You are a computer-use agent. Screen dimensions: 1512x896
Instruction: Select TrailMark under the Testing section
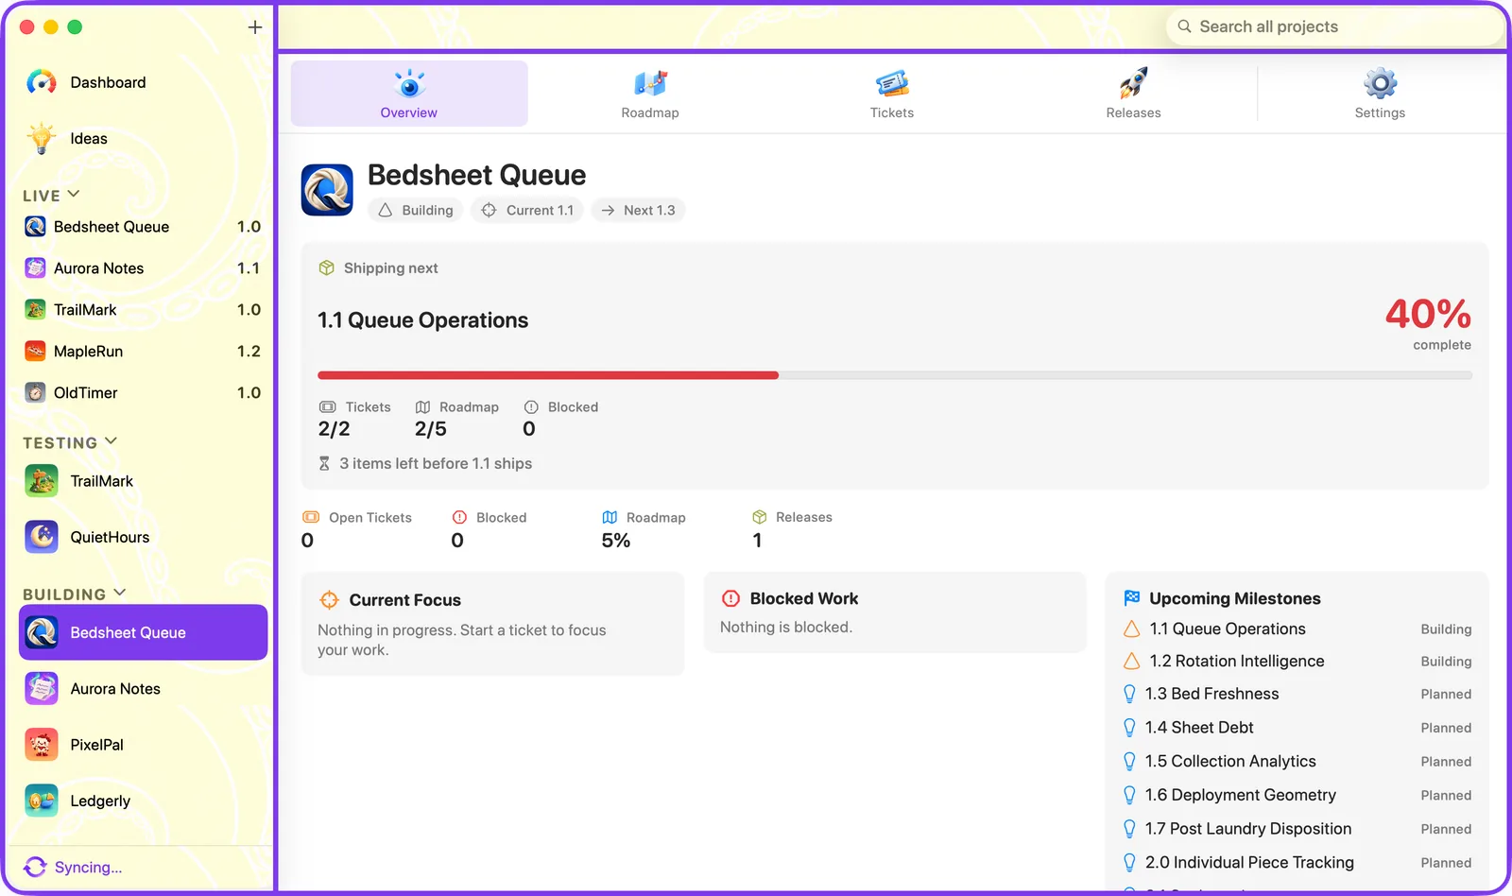(143, 481)
